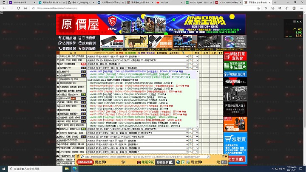Click the favorites star icon in toolbar
This screenshot has height=172, width=306.
coord(266,8)
